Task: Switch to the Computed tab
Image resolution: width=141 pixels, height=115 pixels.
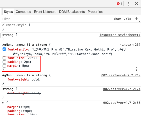Action: coord(23,12)
